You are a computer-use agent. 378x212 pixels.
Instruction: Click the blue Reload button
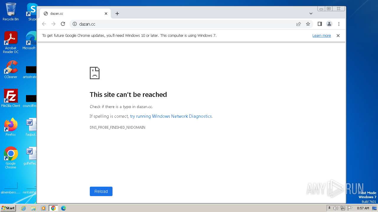(101, 191)
